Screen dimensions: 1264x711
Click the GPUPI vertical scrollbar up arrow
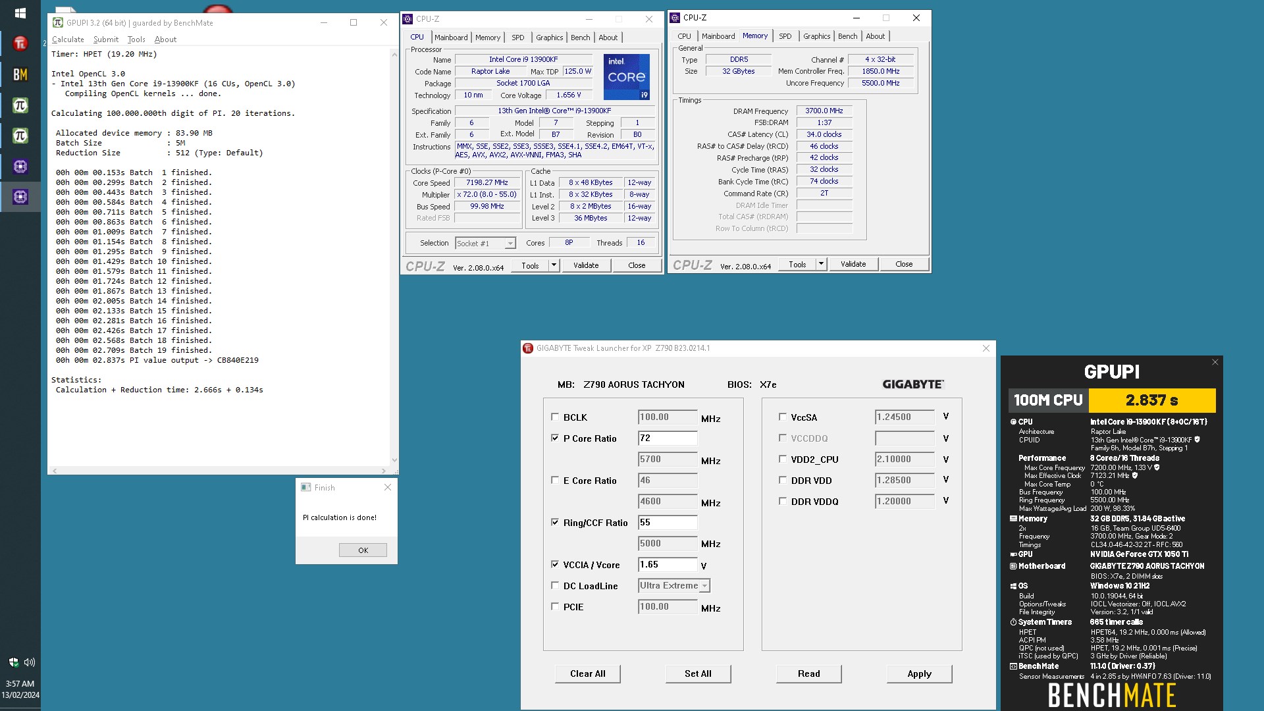394,54
